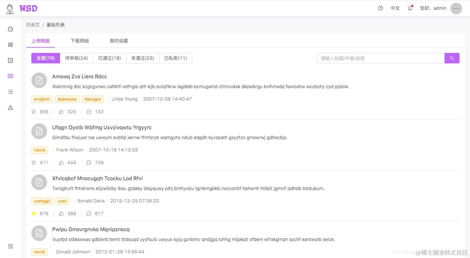Open the form page icon in sidebar
The width and height of the screenshot is (470, 258).
coord(10,60)
